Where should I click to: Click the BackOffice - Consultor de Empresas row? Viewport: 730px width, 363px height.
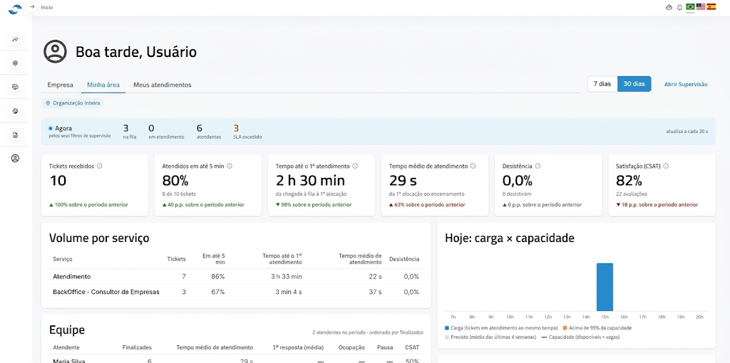point(236,292)
